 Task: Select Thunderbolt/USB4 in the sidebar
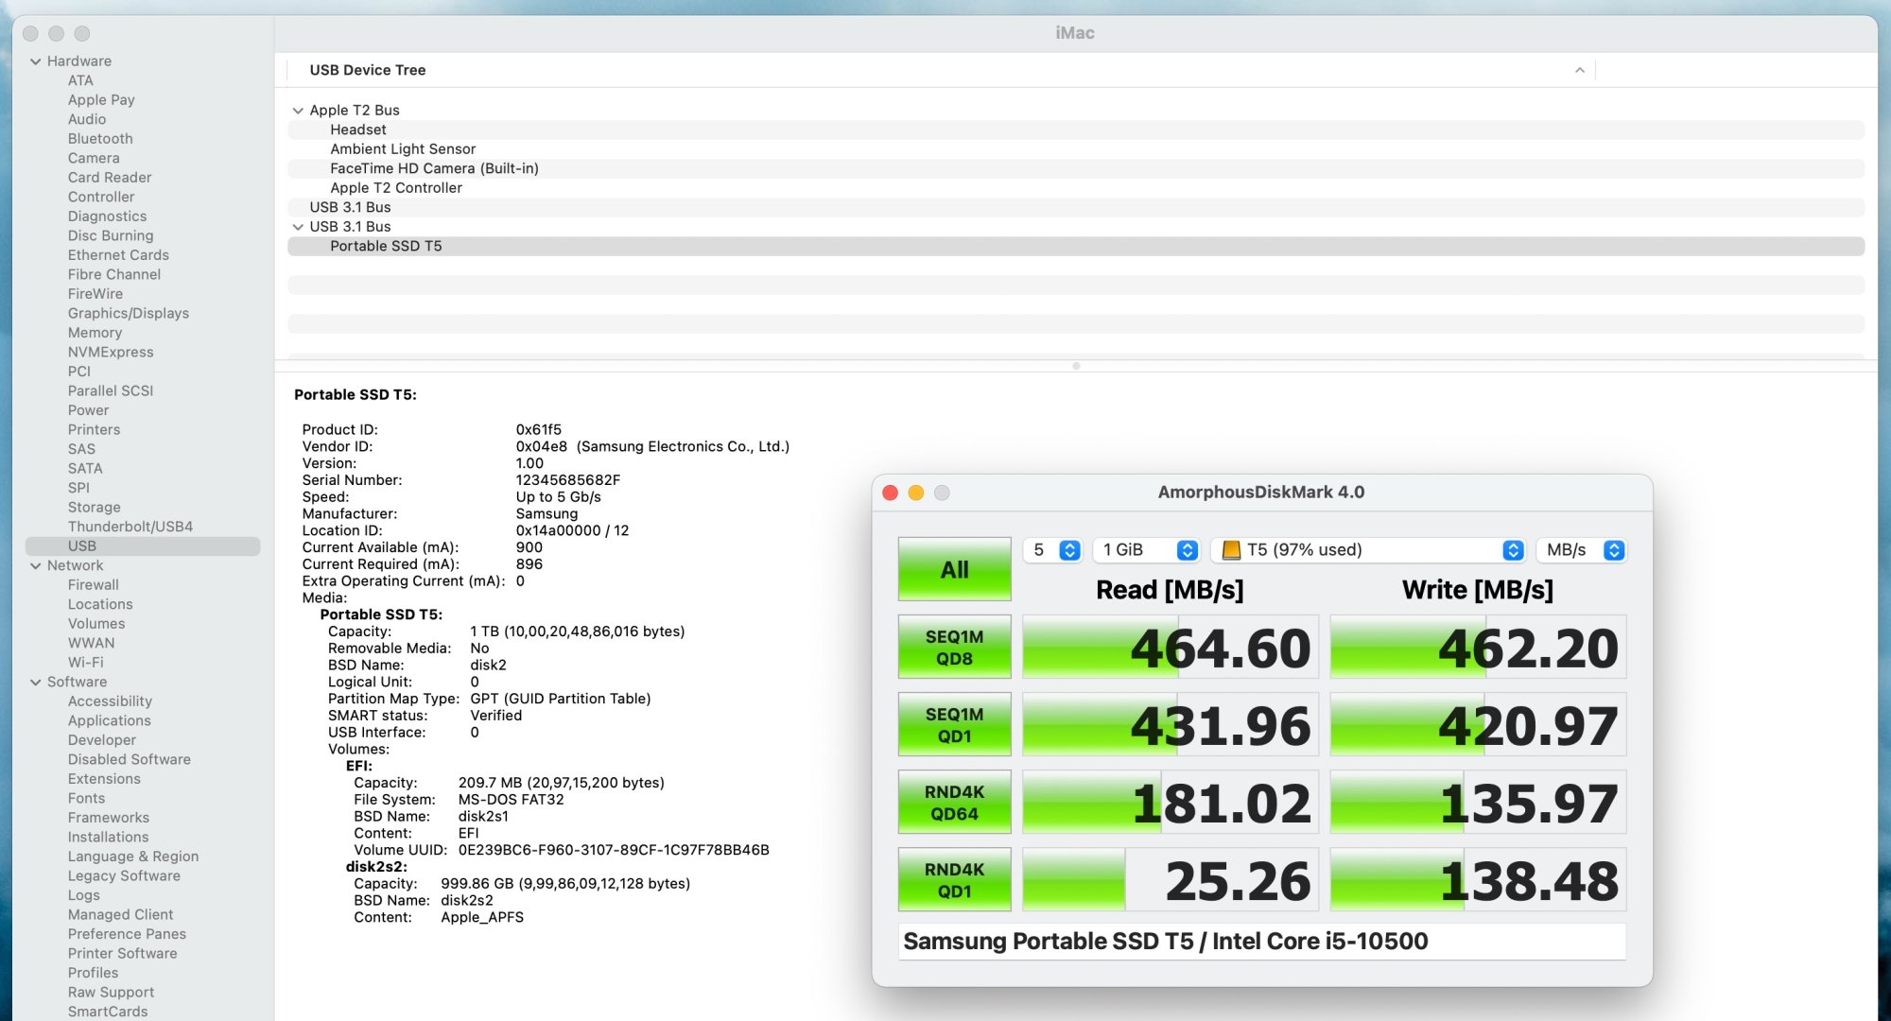[130, 527]
